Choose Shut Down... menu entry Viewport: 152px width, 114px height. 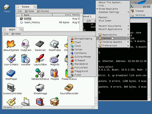pos(113,21)
